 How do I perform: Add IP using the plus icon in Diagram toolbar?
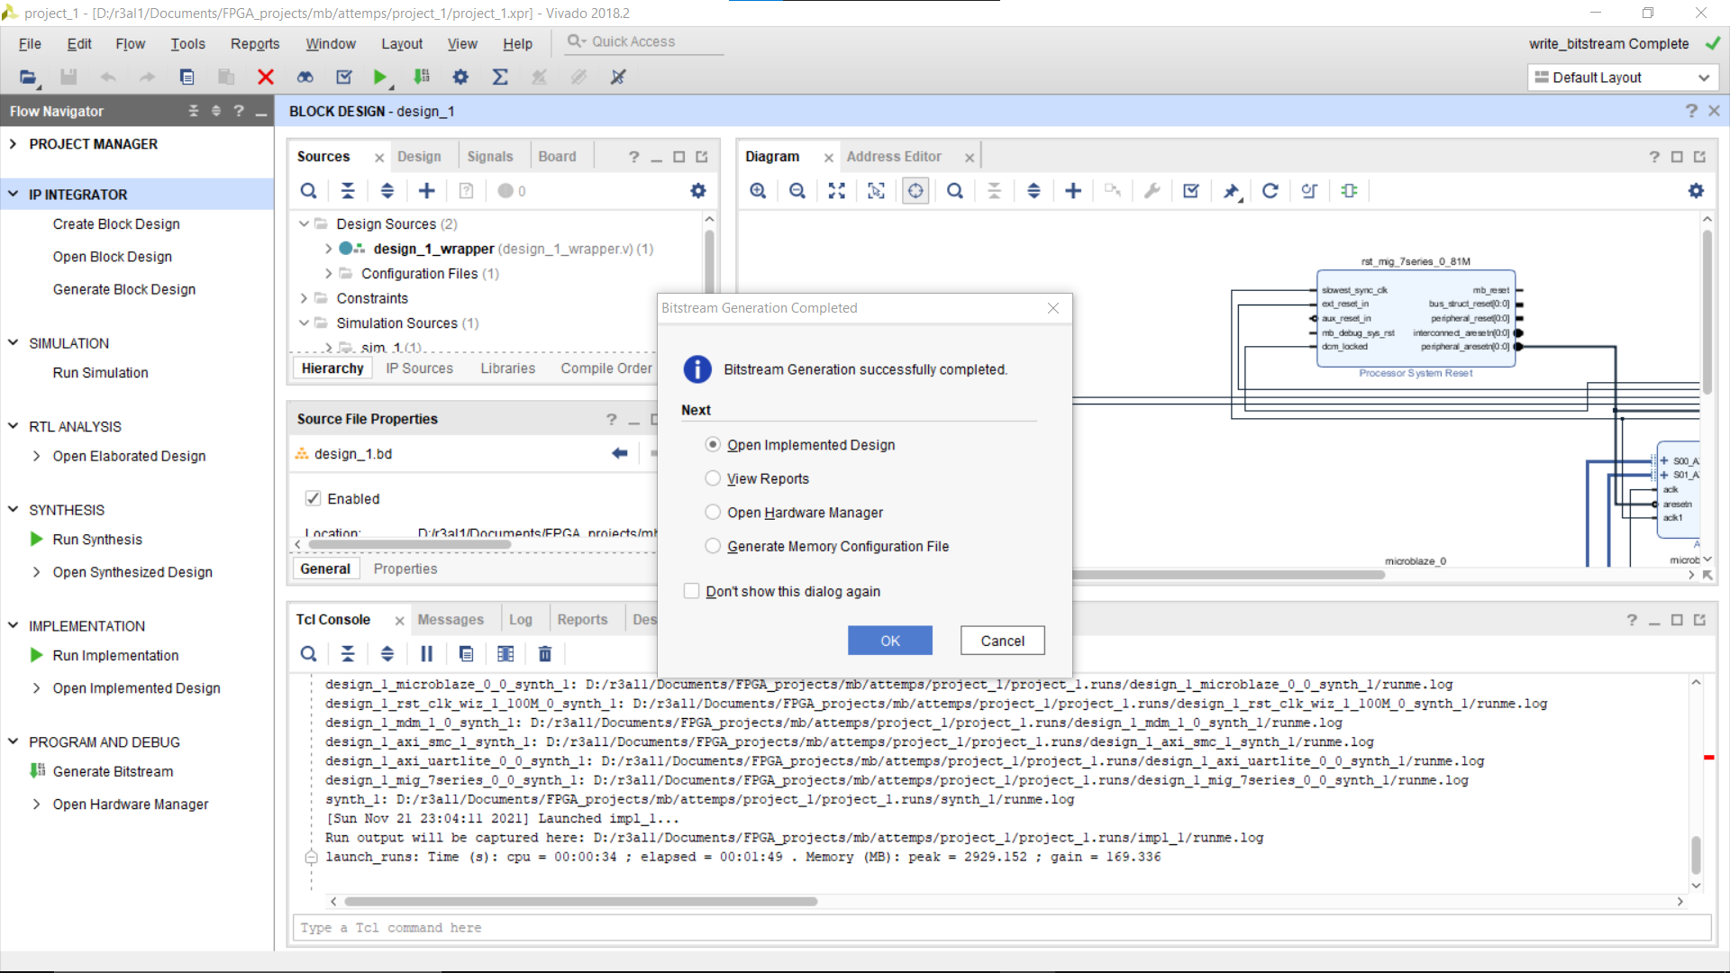point(1072,191)
